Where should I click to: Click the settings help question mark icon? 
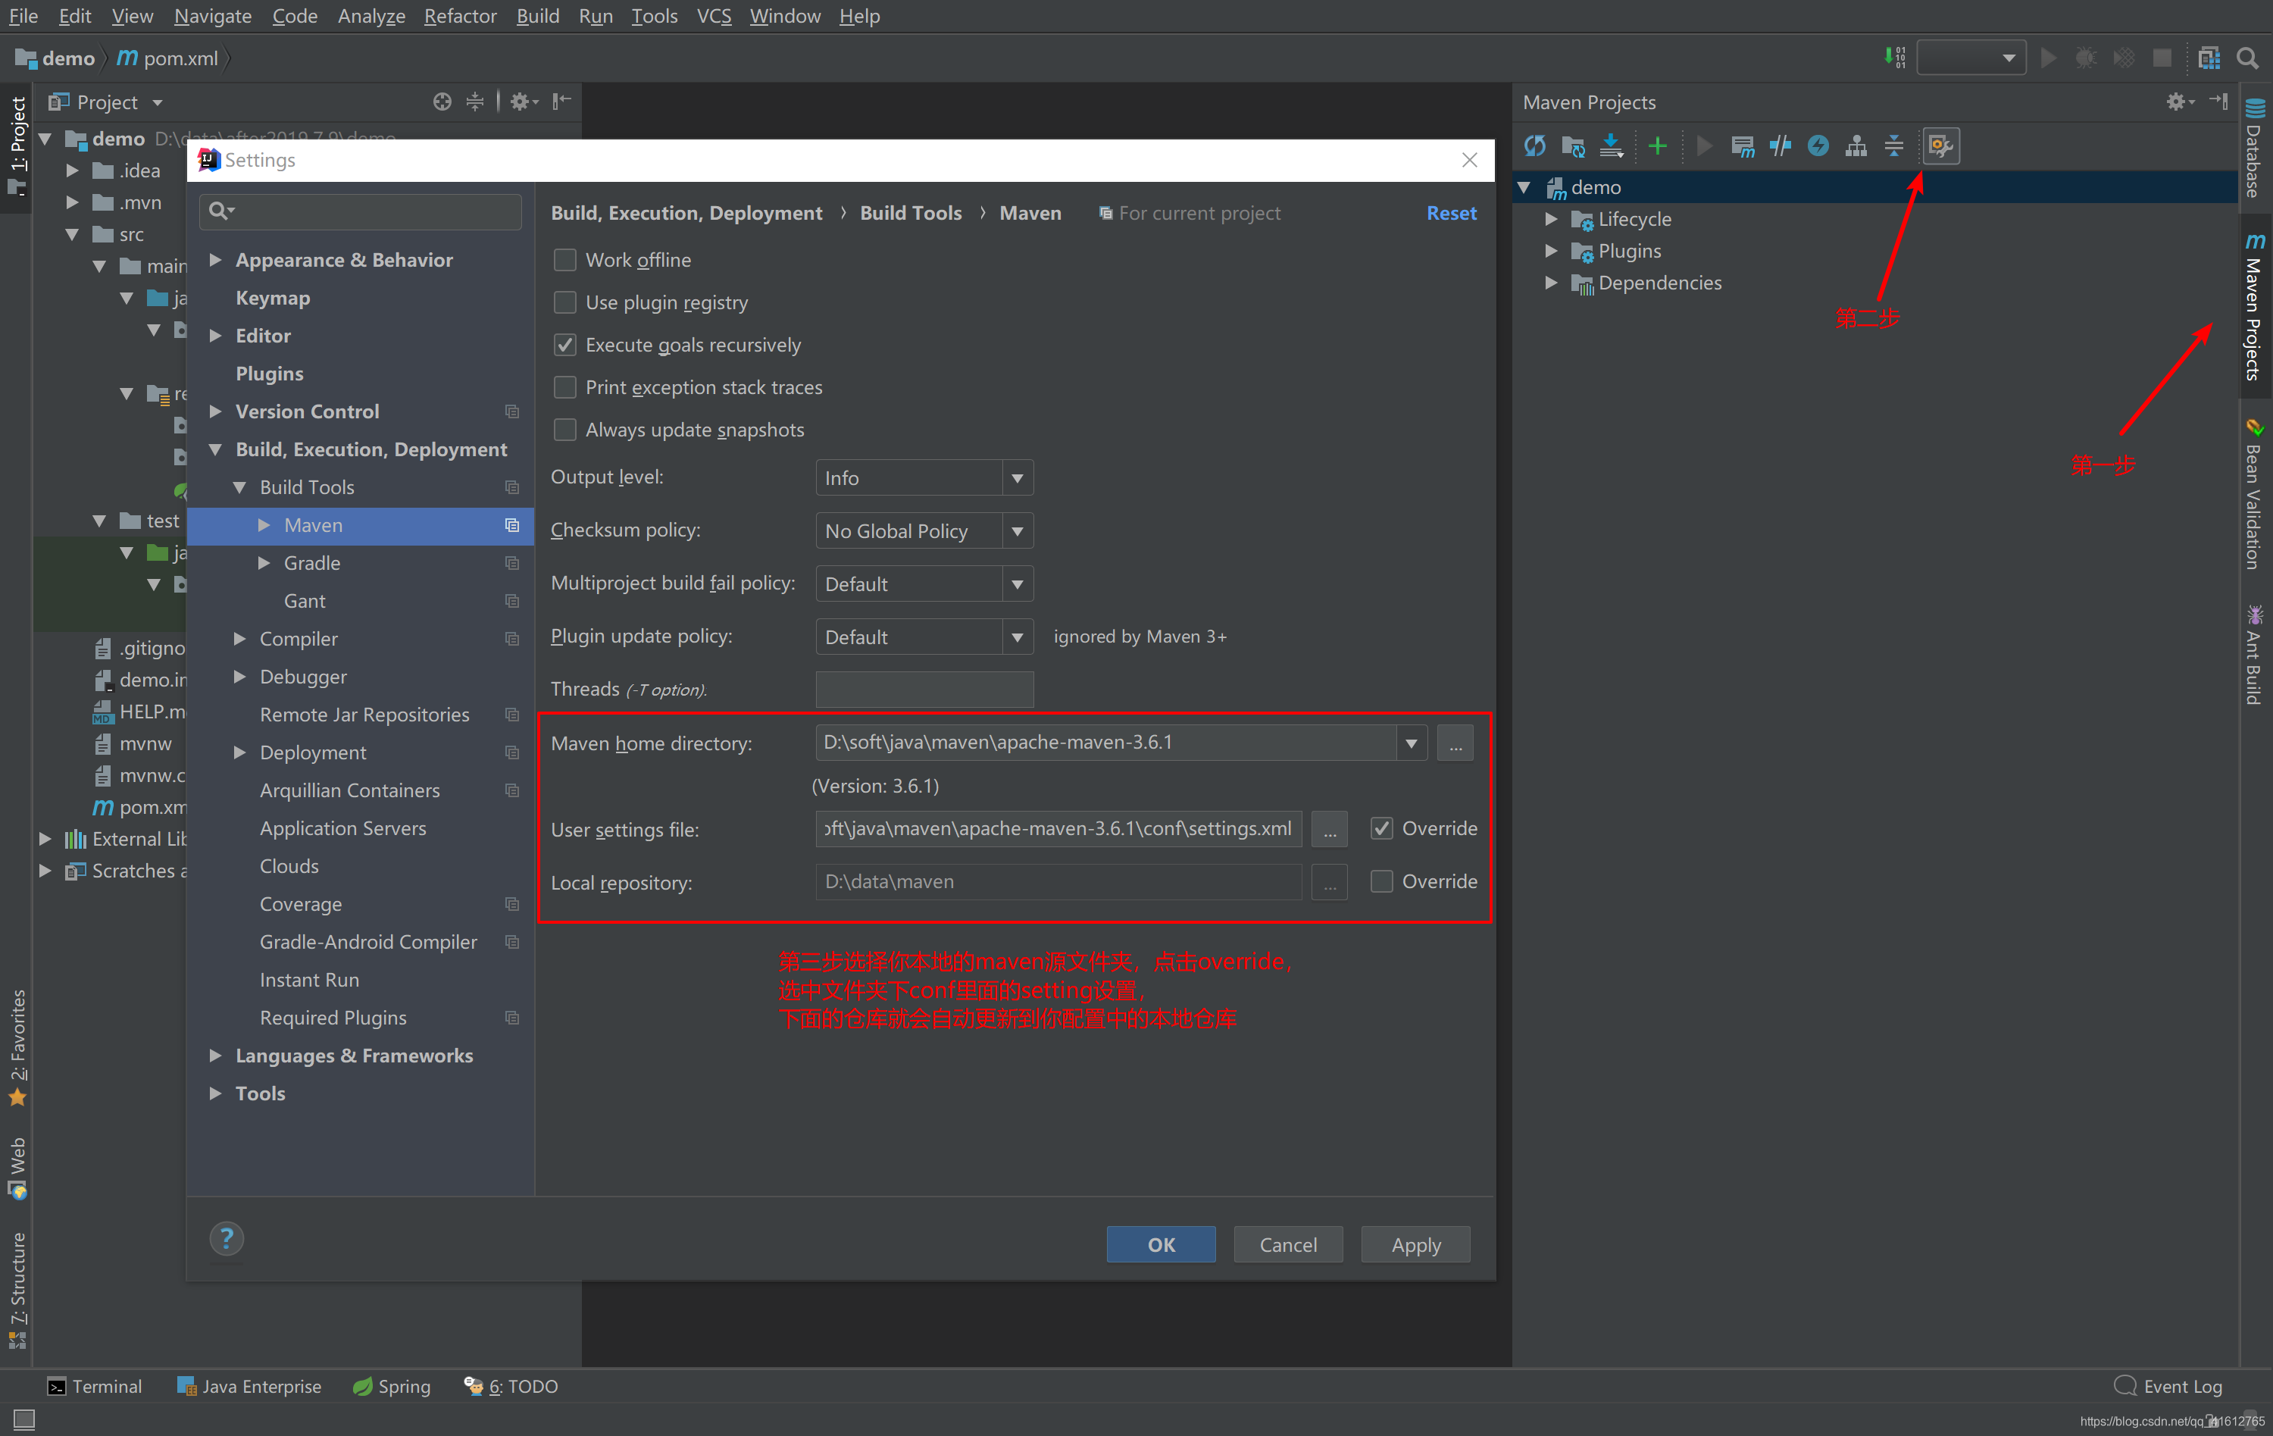[227, 1239]
